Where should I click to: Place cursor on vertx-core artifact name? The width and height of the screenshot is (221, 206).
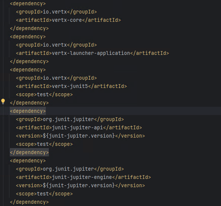pyautogui.click(x=67, y=20)
